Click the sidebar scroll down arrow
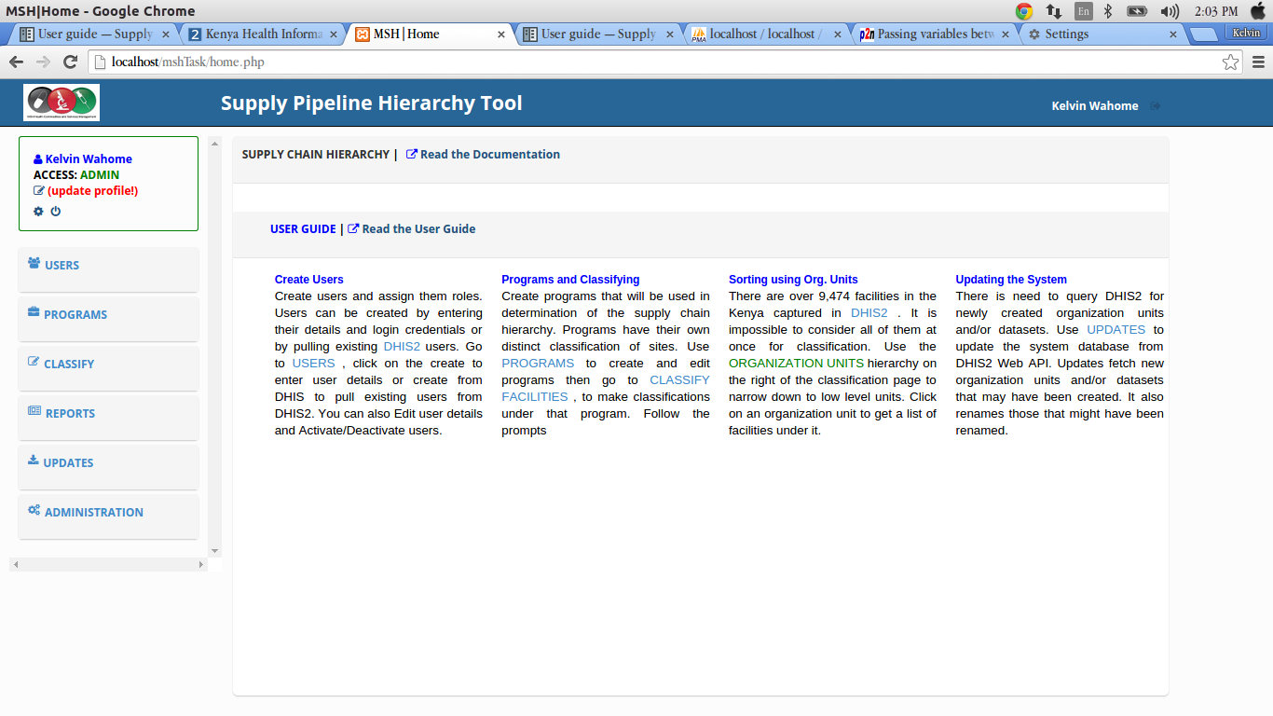The width and height of the screenshot is (1273, 716). click(215, 551)
